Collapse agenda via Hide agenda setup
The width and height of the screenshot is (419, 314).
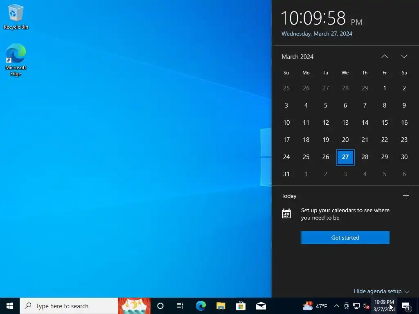pos(381,291)
